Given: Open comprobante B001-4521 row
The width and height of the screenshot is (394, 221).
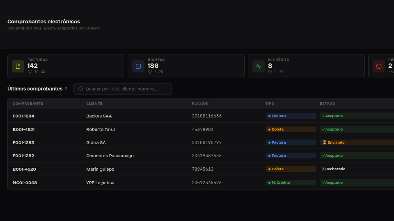Looking at the screenshot, I should click(201, 129).
